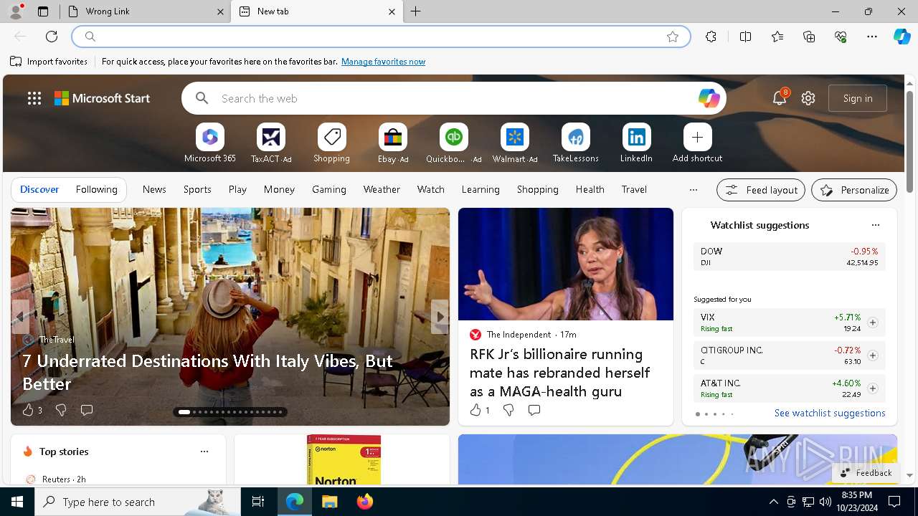
Task: Open Feed layout options
Action: (761, 190)
